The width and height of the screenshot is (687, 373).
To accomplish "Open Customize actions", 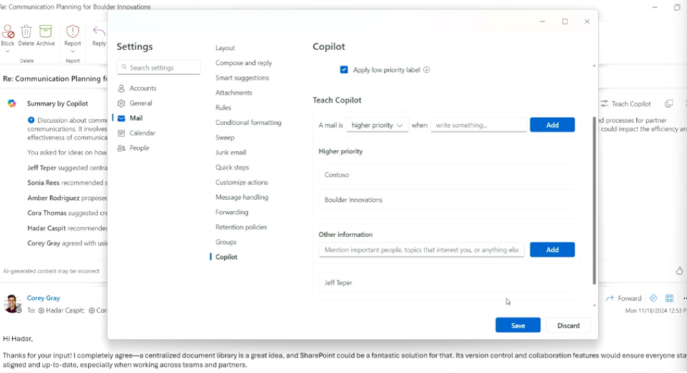I will tap(241, 182).
